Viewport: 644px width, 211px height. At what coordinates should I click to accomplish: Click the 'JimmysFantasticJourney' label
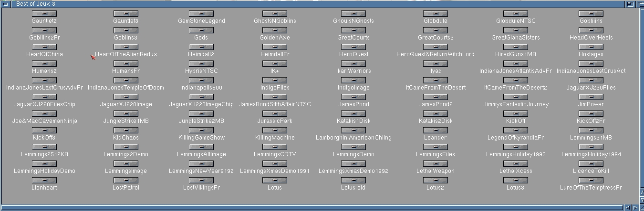[x=516, y=104]
